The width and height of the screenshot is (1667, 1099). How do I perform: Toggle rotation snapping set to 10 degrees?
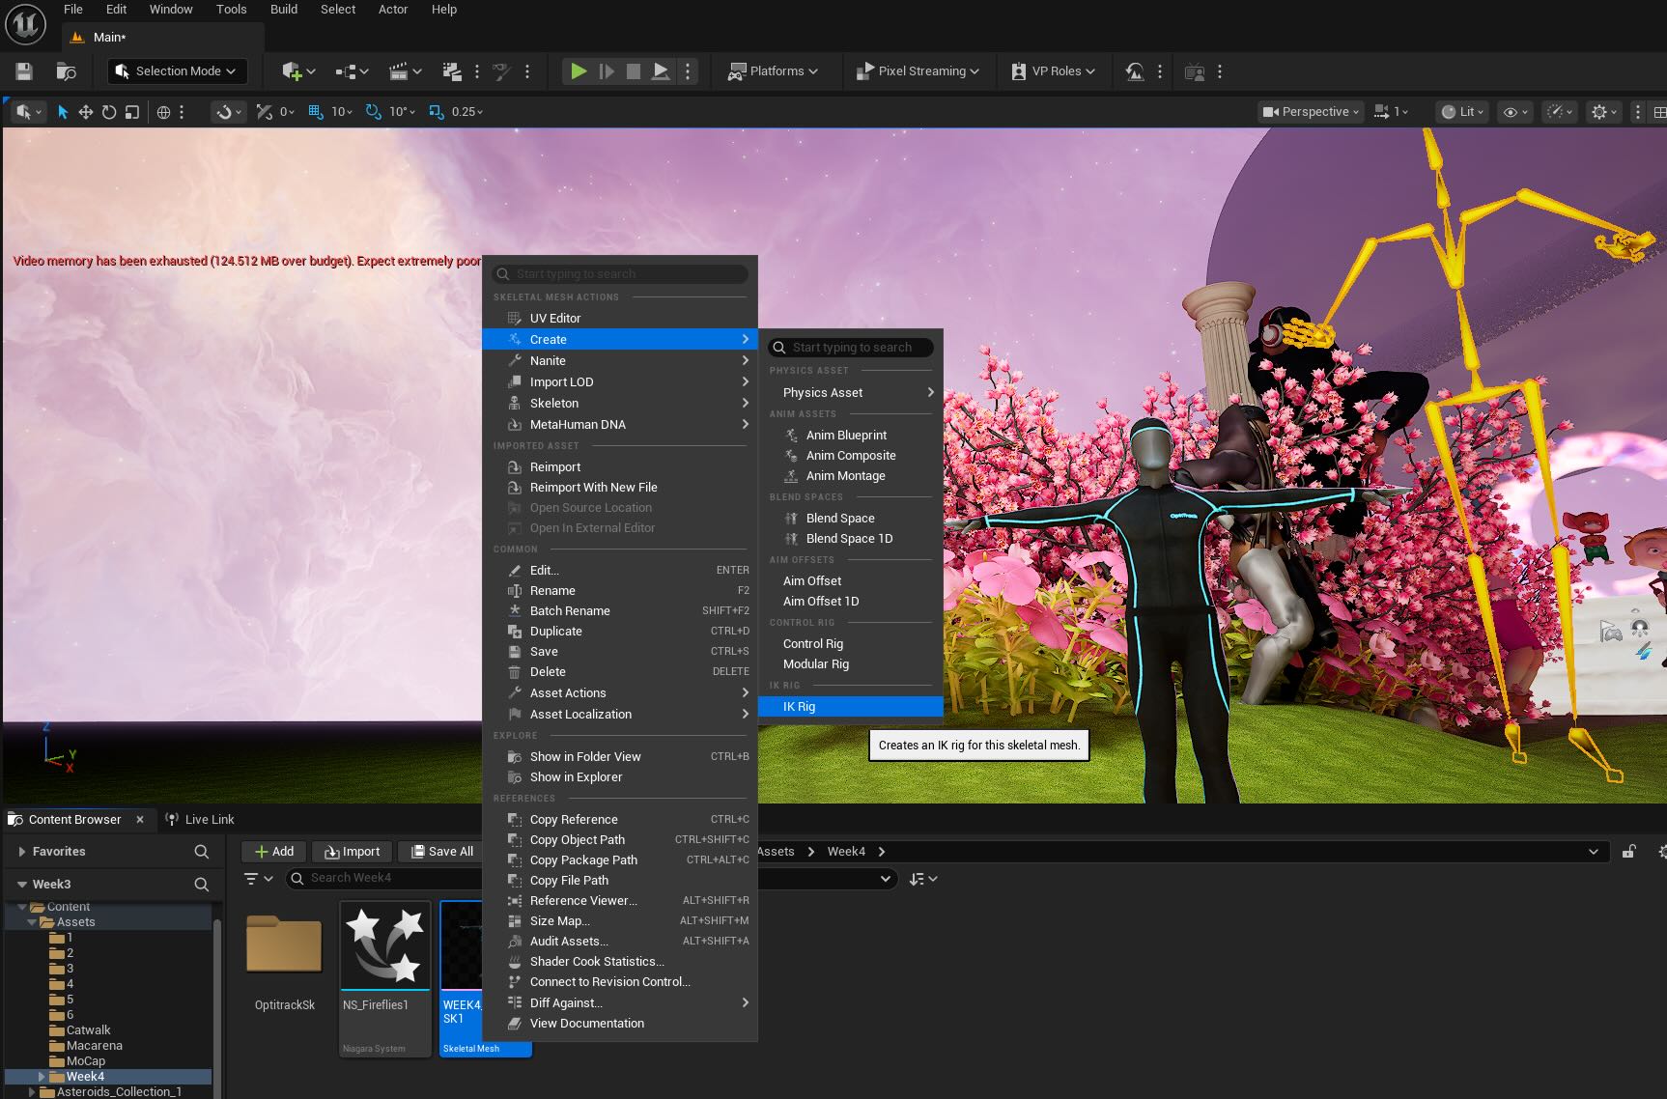pos(373,111)
